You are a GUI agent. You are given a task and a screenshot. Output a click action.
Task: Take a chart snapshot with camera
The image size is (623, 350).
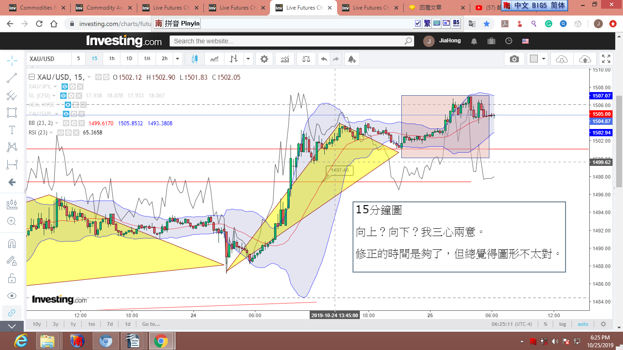[x=514, y=59]
